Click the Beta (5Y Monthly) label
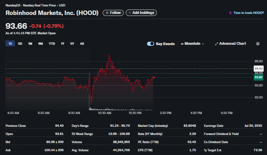The width and height of the screenshot is (267, 155). coord(150,134)
